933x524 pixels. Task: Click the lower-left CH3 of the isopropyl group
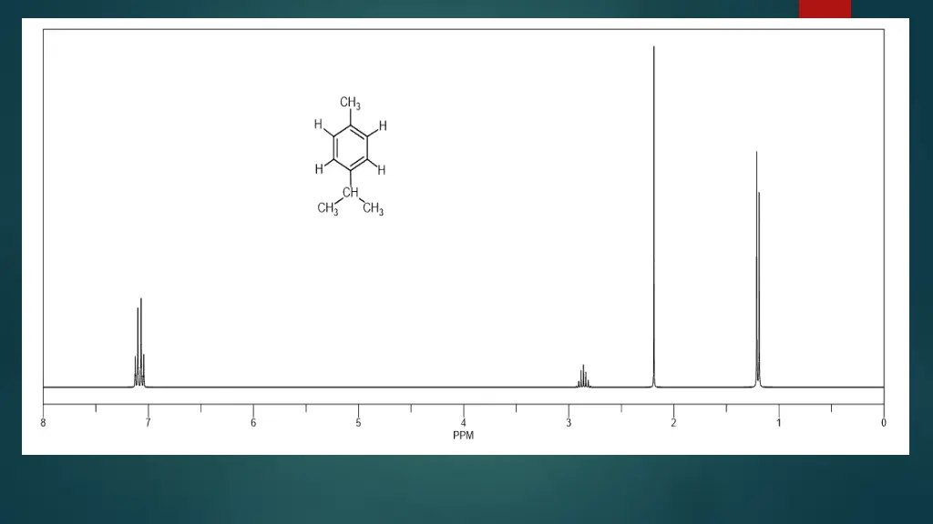(x=328, y=208)
